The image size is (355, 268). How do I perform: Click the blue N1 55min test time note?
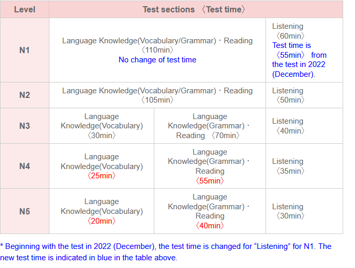299,60
